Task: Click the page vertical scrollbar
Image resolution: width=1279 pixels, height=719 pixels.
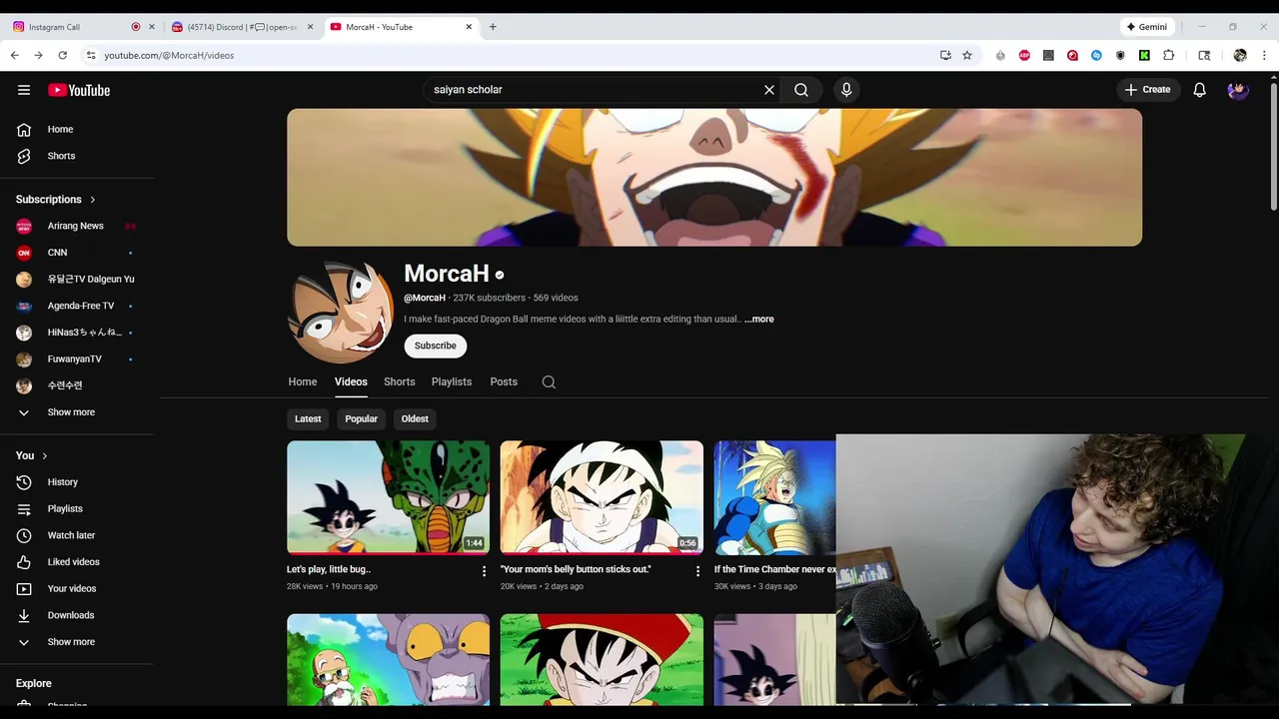Action: 1273,145
